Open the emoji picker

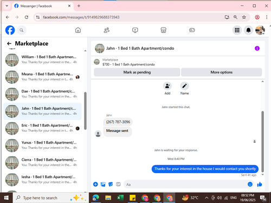pyautogui.click(x=250, y=184)
